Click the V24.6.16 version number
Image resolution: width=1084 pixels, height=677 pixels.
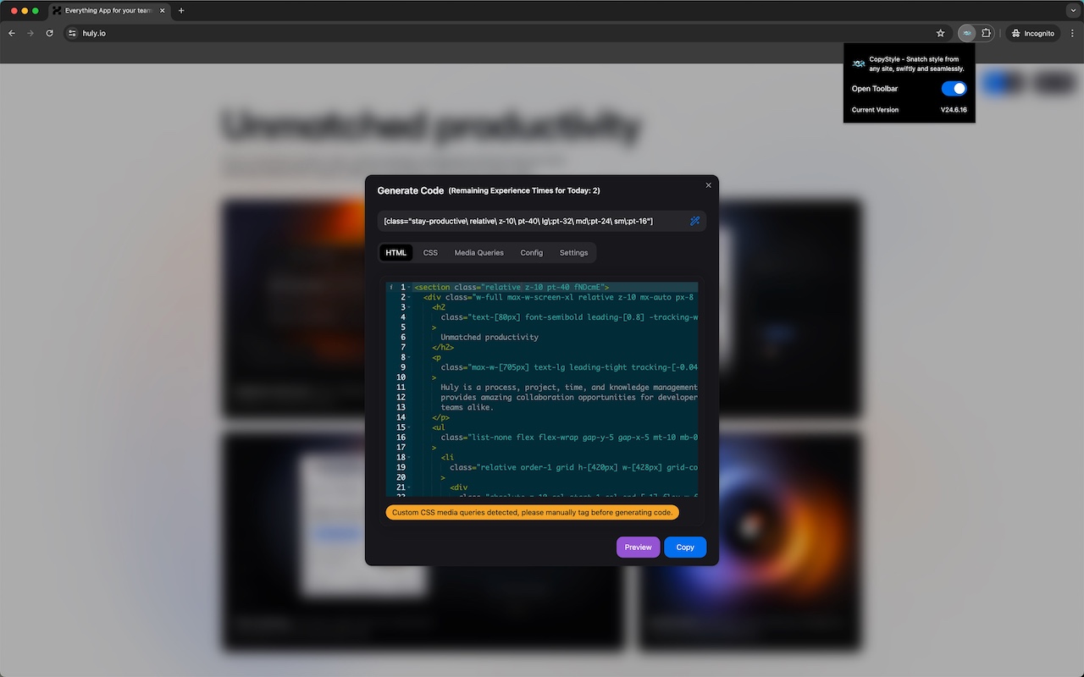(x=954, y=110)
